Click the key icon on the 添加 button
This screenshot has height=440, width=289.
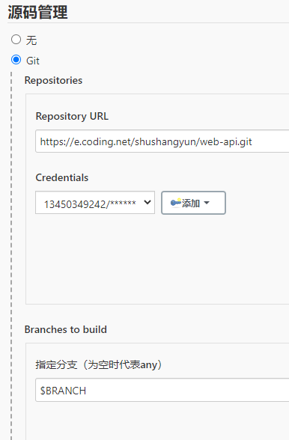pos(176,202)
